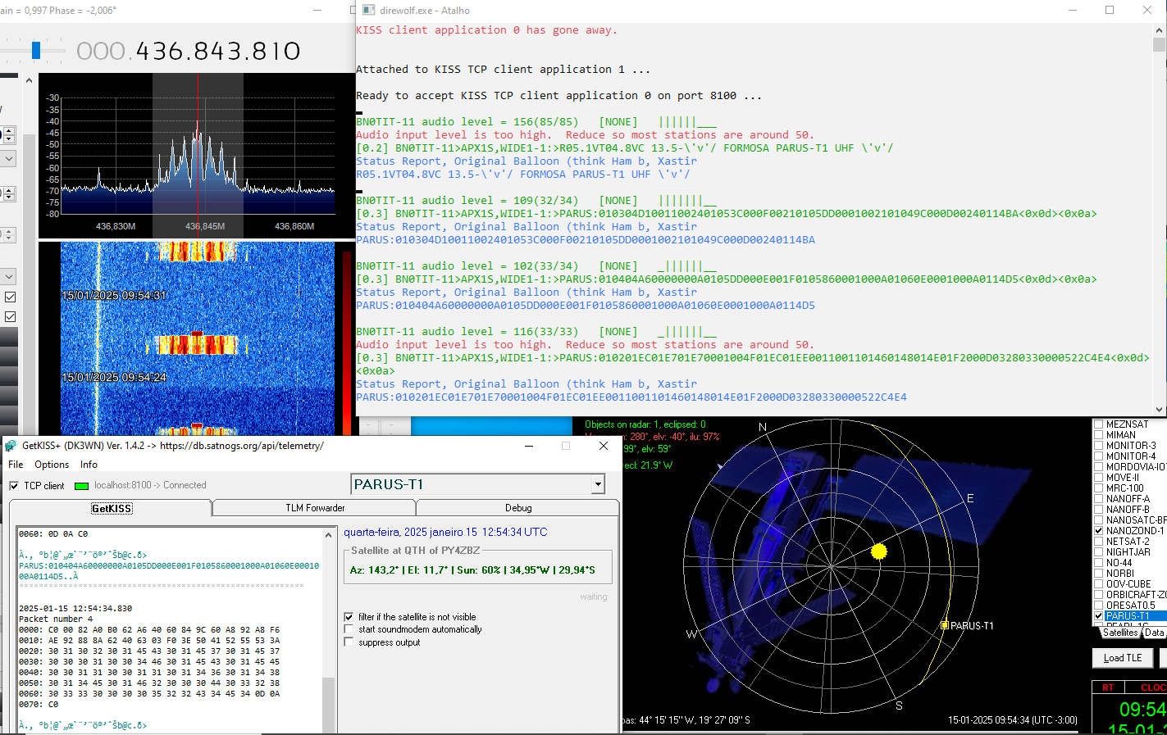The width and height of the screenshot is (1167, 735).
Task: Check the suppress output option
Action: point(349,642)
